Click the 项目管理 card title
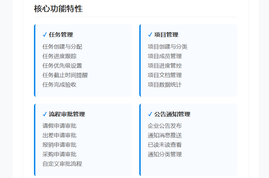Screen dimensions: 269x178 pyautogui.click(x=166, y=34)
